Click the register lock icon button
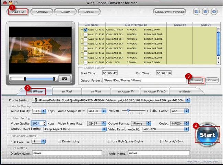Image resolution: width=223 pixels, height=165 pixels. click(x=196, y=12)
